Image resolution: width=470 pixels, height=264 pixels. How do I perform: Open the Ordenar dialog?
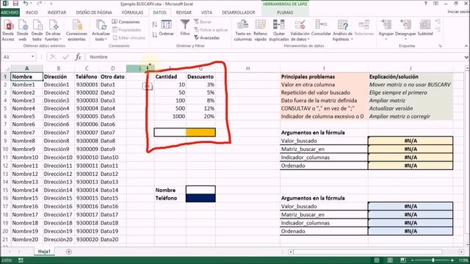(167, 29)
